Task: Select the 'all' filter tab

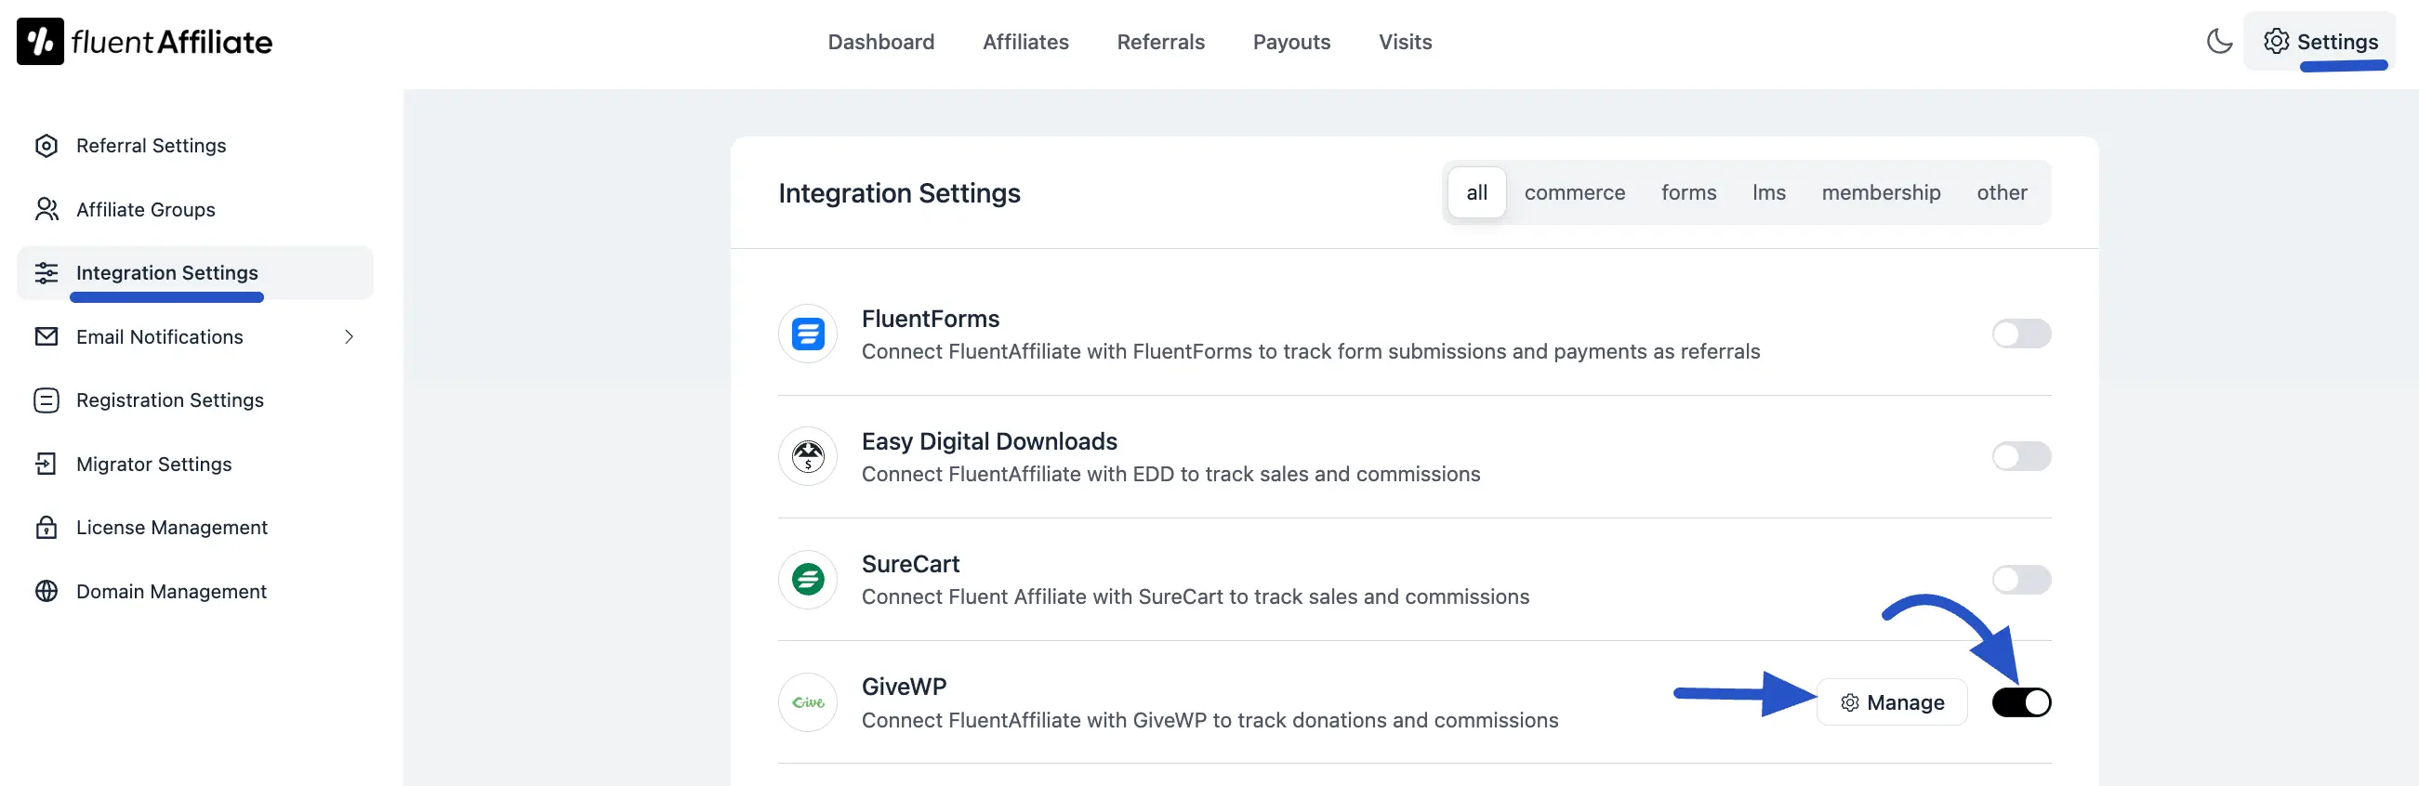Action: click(1476, 192)
